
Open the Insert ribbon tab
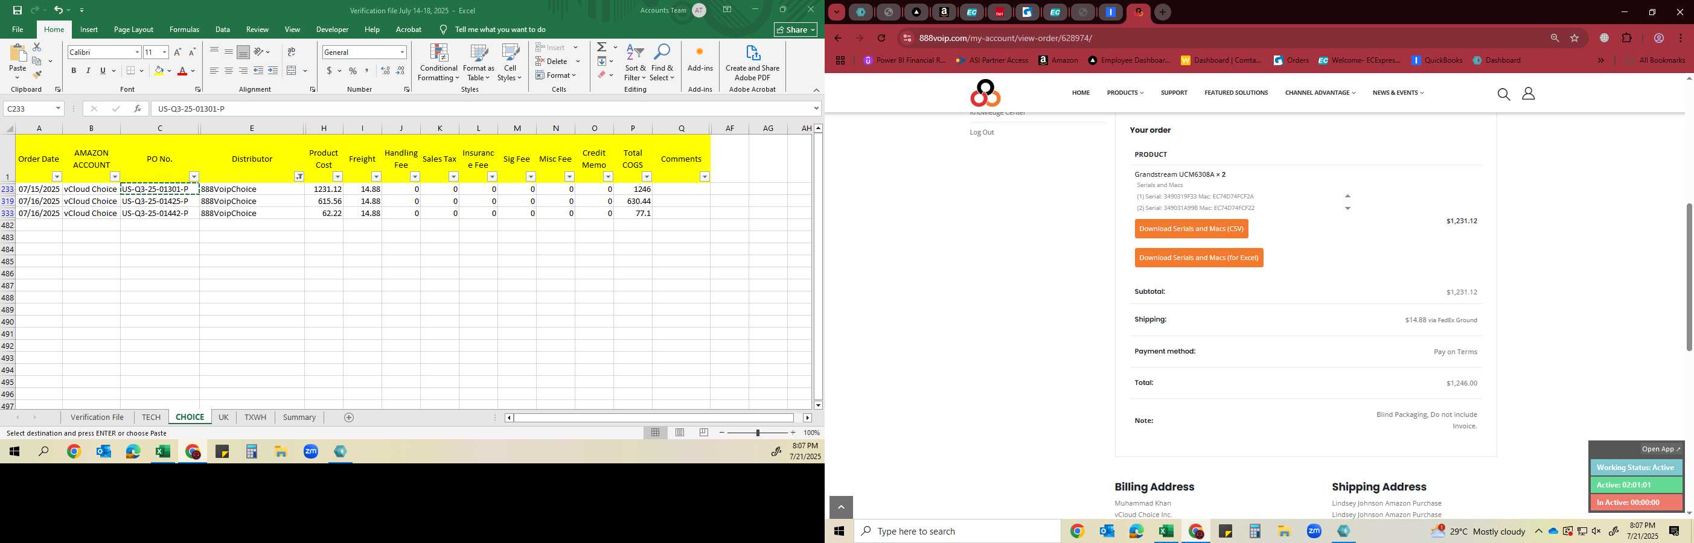[89, 30]
